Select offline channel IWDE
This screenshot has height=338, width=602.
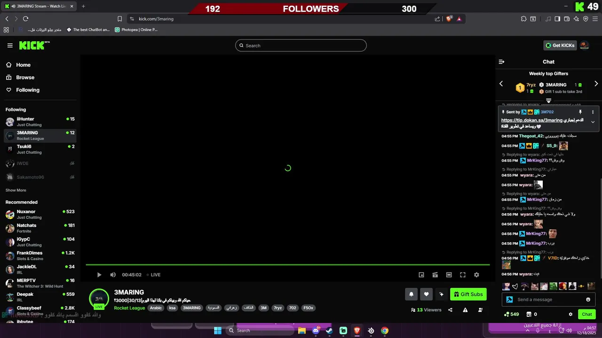[40, 163]
